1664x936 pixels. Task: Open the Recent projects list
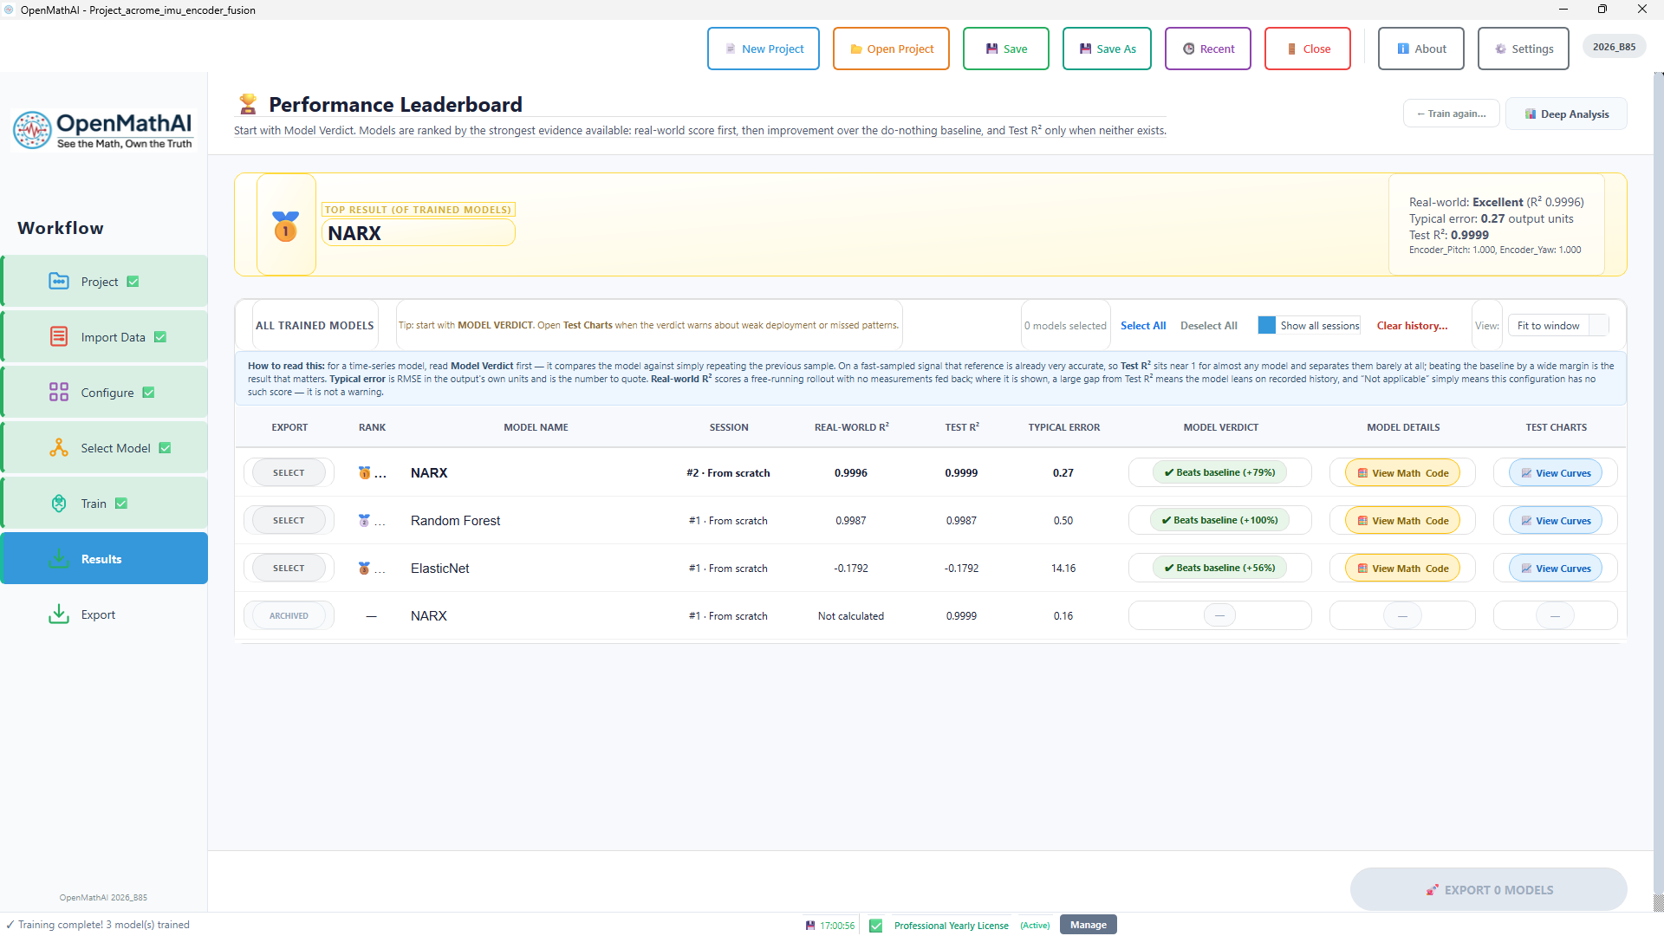(x=1208, y=49)
